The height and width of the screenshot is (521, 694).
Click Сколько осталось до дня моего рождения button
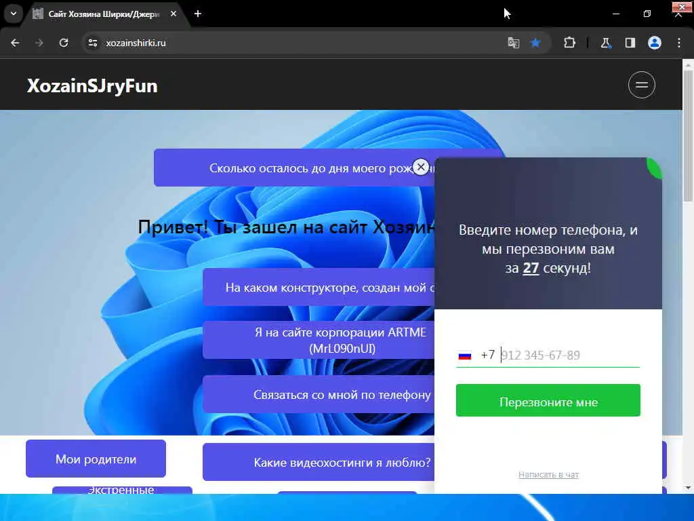coord(294,168)
